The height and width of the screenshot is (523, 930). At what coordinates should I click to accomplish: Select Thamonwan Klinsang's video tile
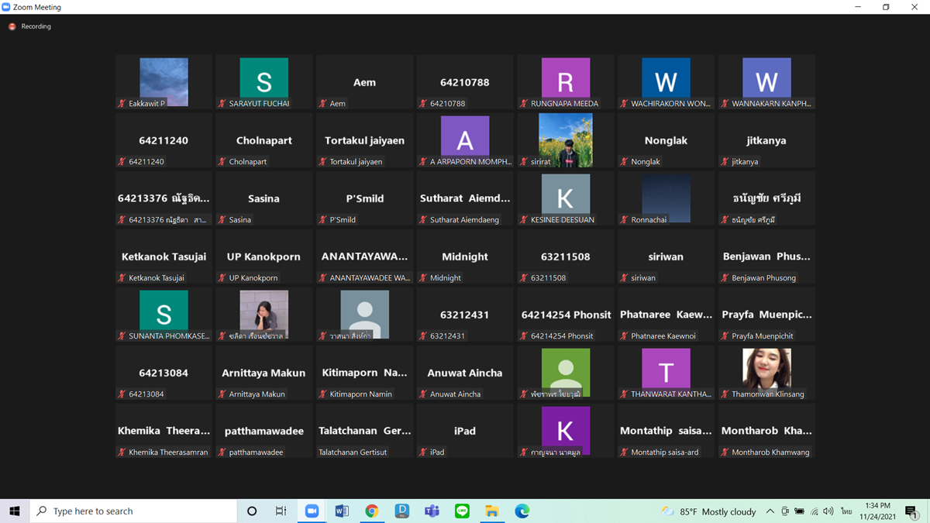click(x=766, y=373)
